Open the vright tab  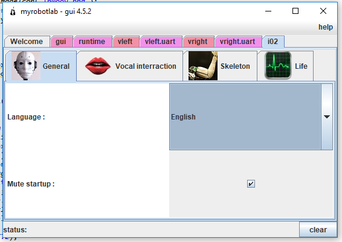coord(198,42)
